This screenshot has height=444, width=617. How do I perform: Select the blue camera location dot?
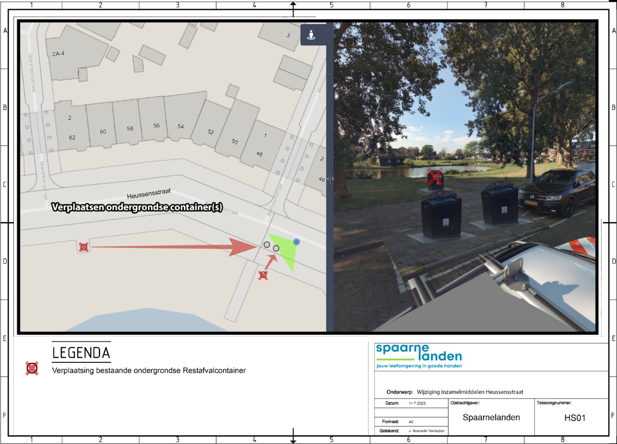[297, 242]
